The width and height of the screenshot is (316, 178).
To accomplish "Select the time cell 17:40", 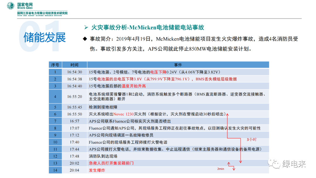I will [x=75, y=142].
